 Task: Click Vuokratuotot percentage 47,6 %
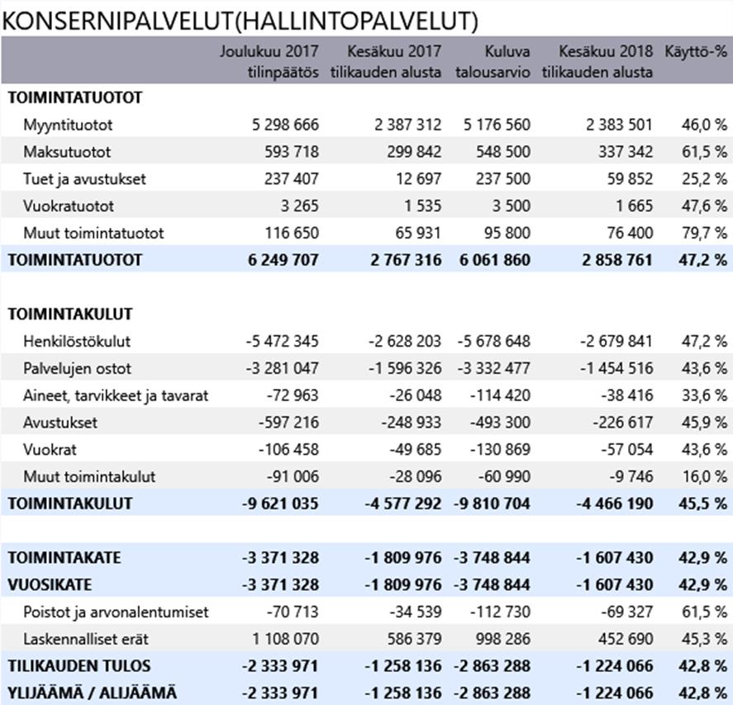point(704,206)
